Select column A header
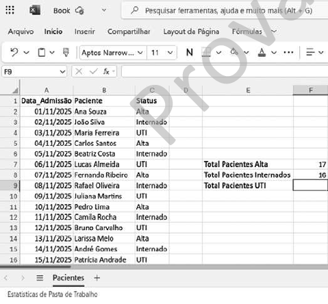Screen dimensions: 328x304 tap(47, 90)
